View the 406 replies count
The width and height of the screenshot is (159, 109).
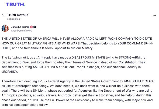tap(13, 19)
